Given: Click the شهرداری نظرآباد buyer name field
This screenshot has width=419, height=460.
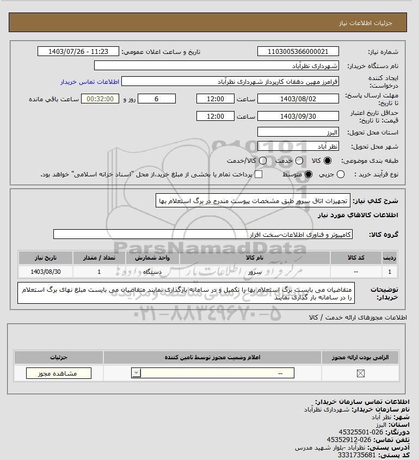Looking at the screenshot, I should [217, 66].
